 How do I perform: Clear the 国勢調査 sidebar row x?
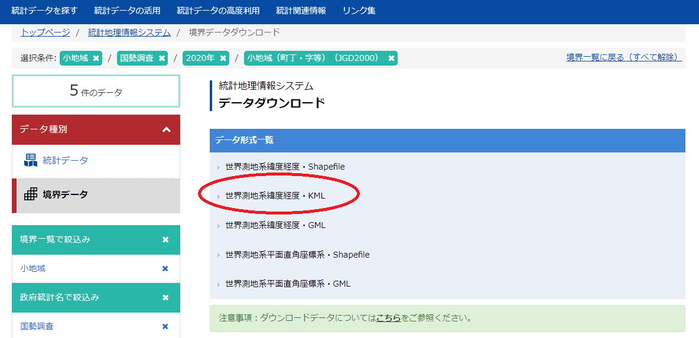[x=165, y=326]
